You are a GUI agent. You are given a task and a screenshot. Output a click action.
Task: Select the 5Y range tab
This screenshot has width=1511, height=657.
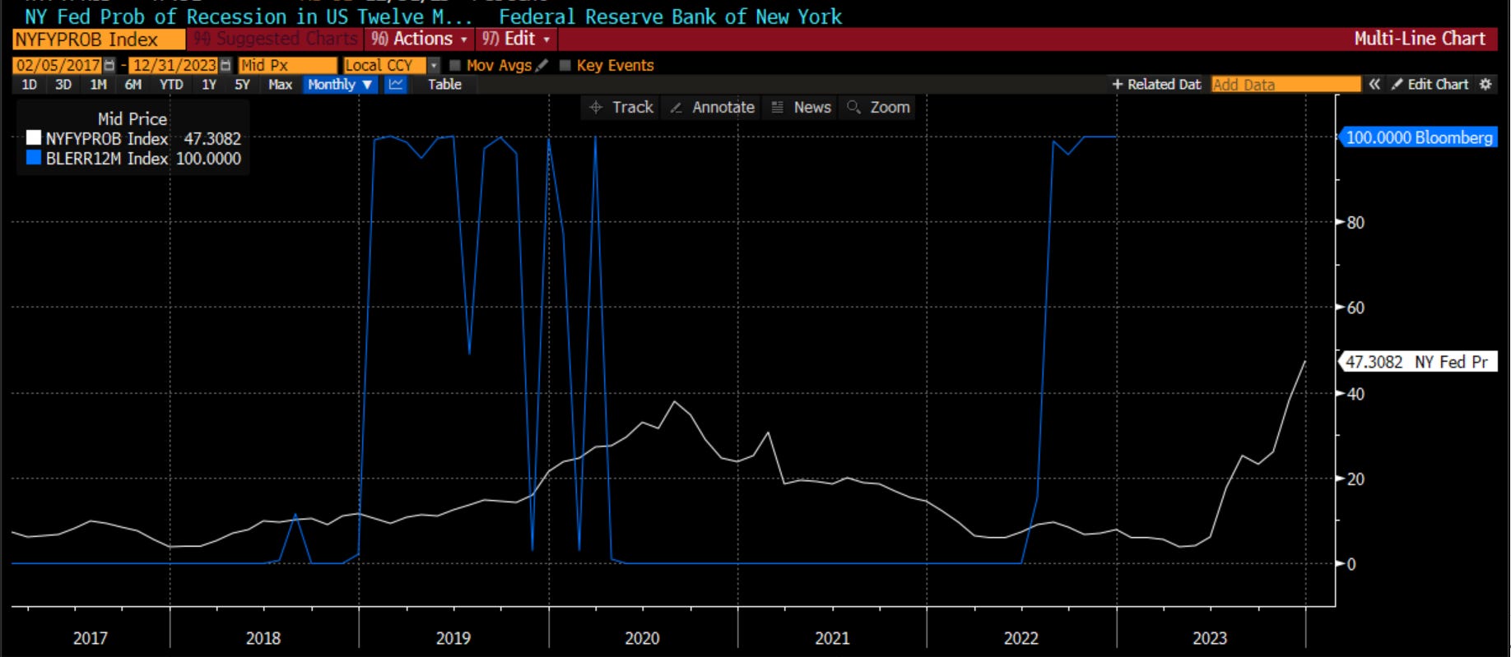coord(242,84)
